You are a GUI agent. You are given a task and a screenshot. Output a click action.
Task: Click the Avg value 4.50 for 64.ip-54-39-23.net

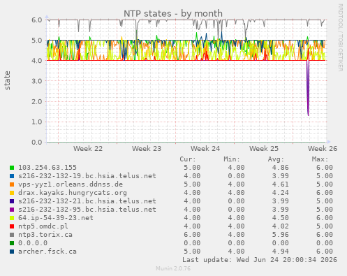[x=281, y=218]
